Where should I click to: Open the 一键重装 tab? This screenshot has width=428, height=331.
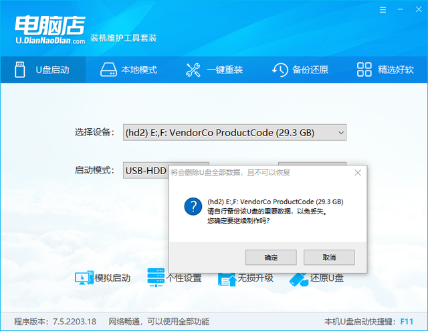click(214, 70)
